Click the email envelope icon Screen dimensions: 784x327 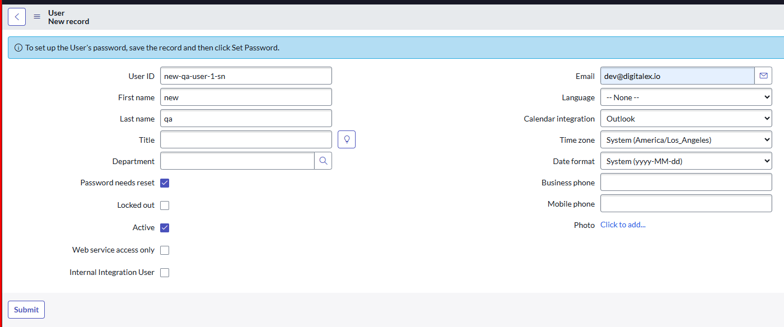[x=763, y=76]
